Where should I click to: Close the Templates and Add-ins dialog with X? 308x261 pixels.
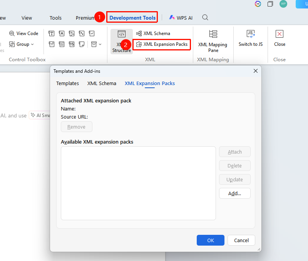(256, 71)
